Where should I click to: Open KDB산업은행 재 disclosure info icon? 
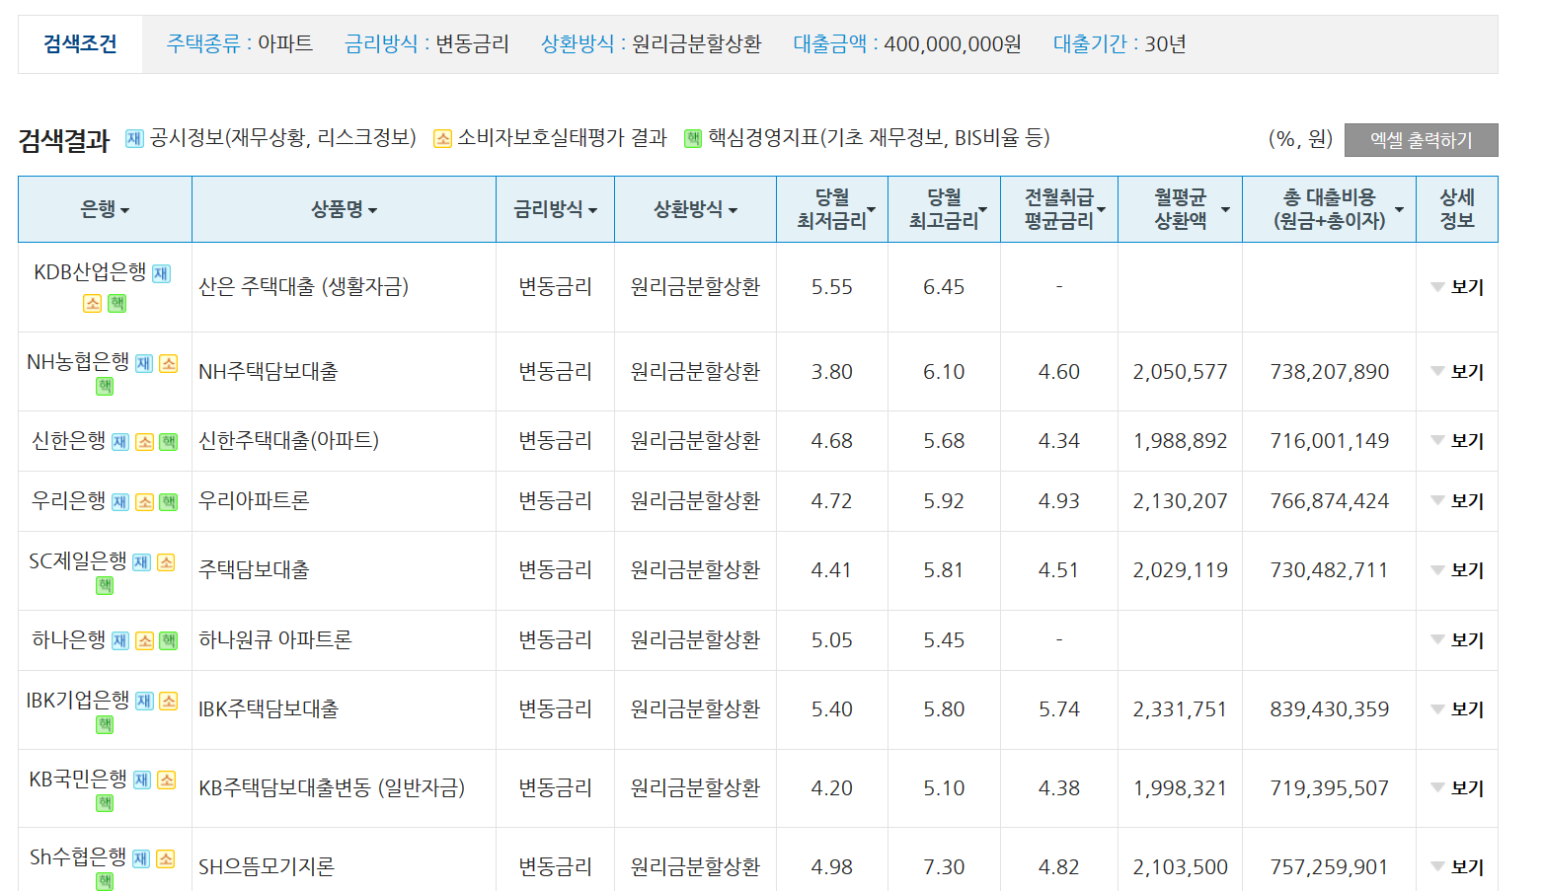[x=161, y=273]
